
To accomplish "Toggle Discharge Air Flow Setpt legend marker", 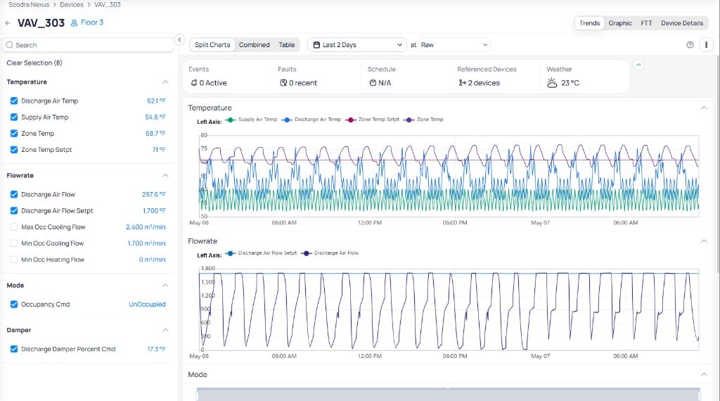I will [x=231, y=253].
